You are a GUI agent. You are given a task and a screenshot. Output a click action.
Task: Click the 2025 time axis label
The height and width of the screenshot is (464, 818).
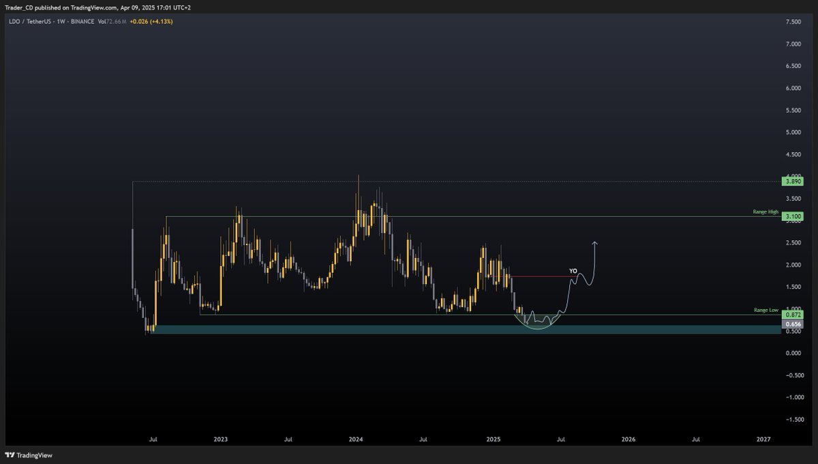pos(493,440)
